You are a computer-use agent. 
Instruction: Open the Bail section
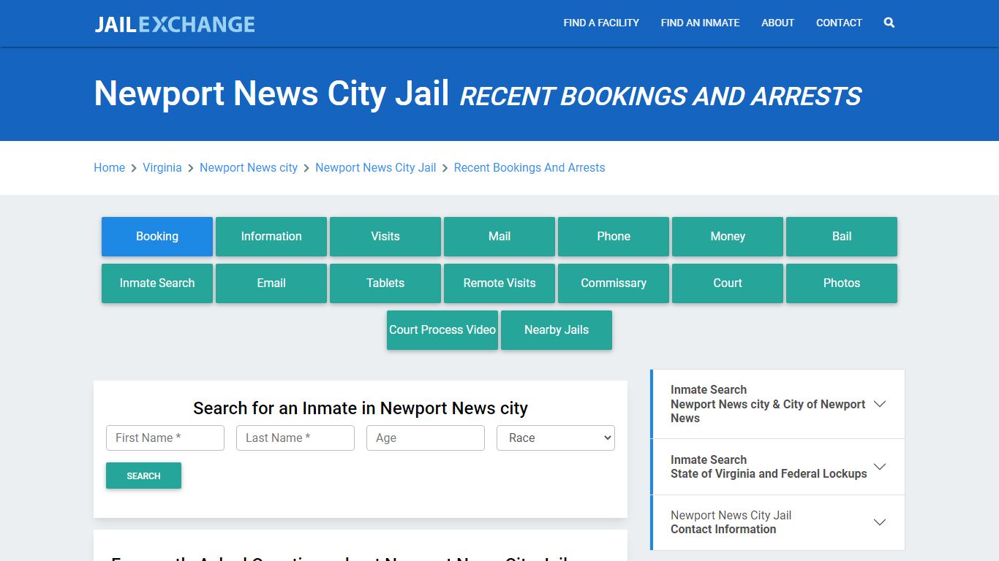pyautogui.click(x=842, y=236)
